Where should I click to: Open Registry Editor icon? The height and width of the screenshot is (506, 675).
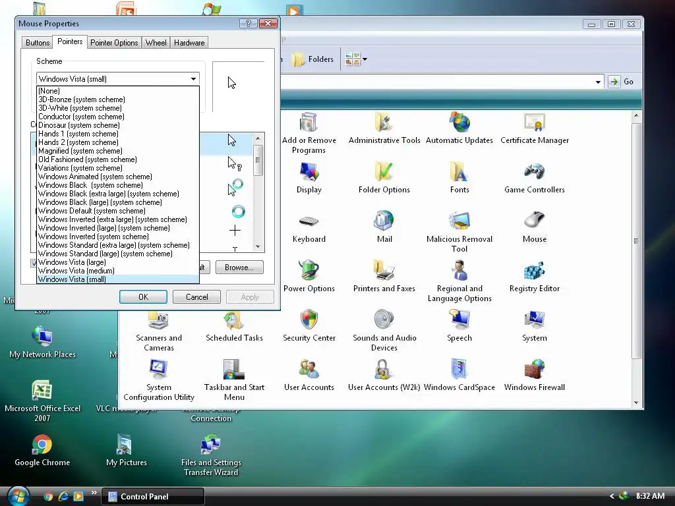tap(535, 276)
